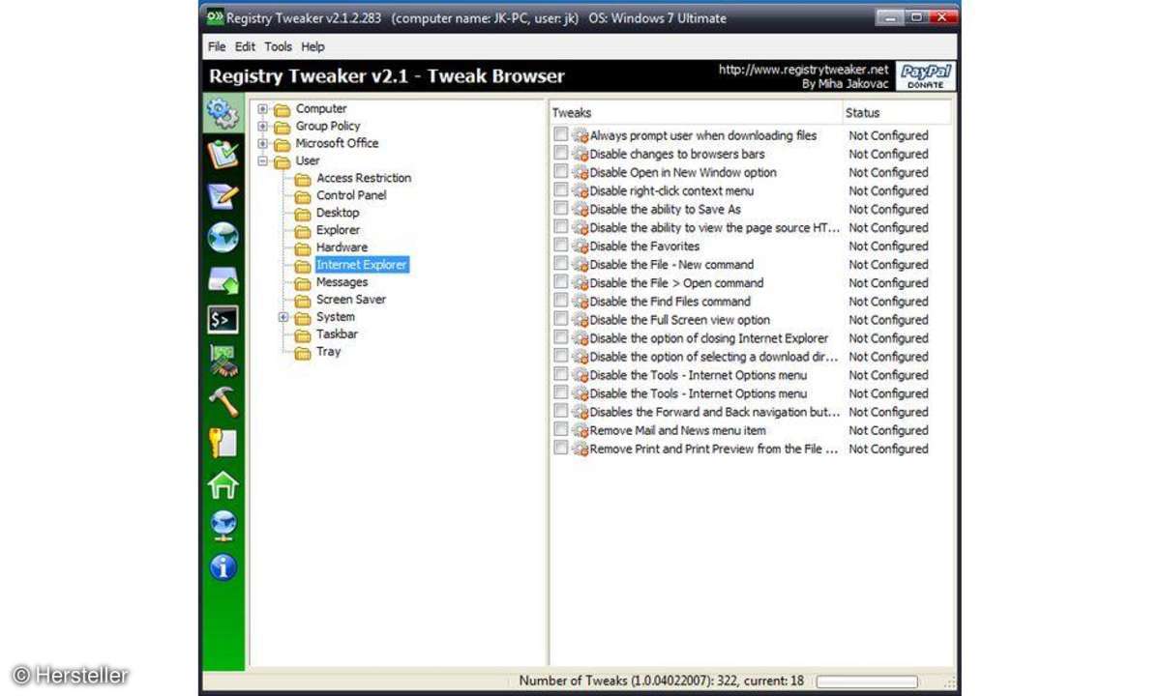Viewport: 1161px width, 696px height.
Task: Check Remove Mail and News menu item
Action: [x=561, y=429]
